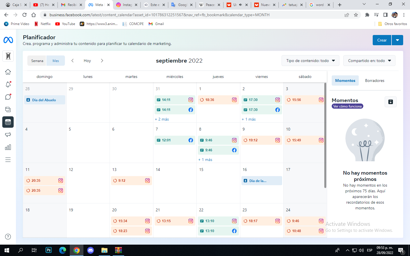Open the Compartido en: todo dropdown

pos(369,61)
